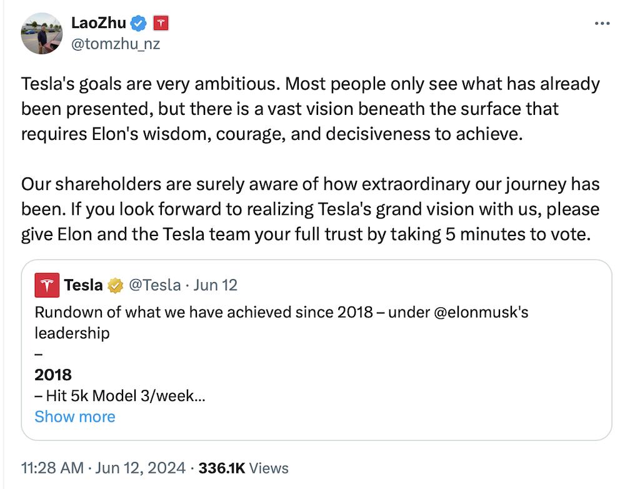Open the @Tesla handle in quoted post
This screenshot has height=489, width=625.
coord(153,285)
